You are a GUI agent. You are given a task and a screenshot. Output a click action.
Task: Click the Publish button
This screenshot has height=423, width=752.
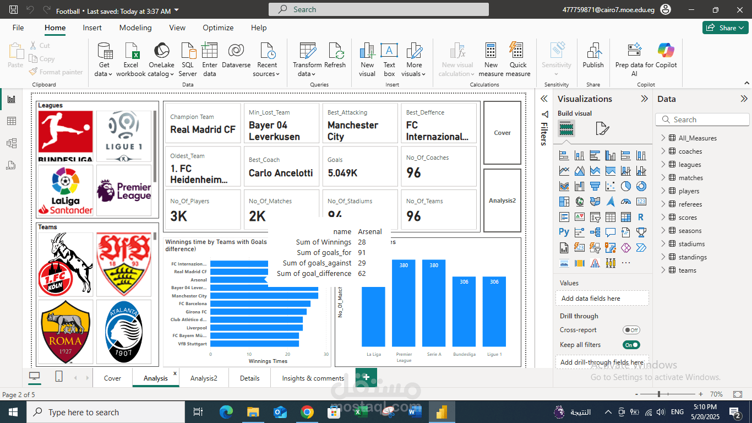click(593, 56)
